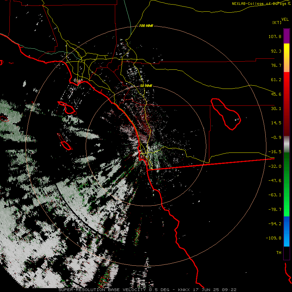Image resolution: width=292 pixels, height=292 pixels.
Task: Select the -94.2 scale value
Action: pos(275,224)
